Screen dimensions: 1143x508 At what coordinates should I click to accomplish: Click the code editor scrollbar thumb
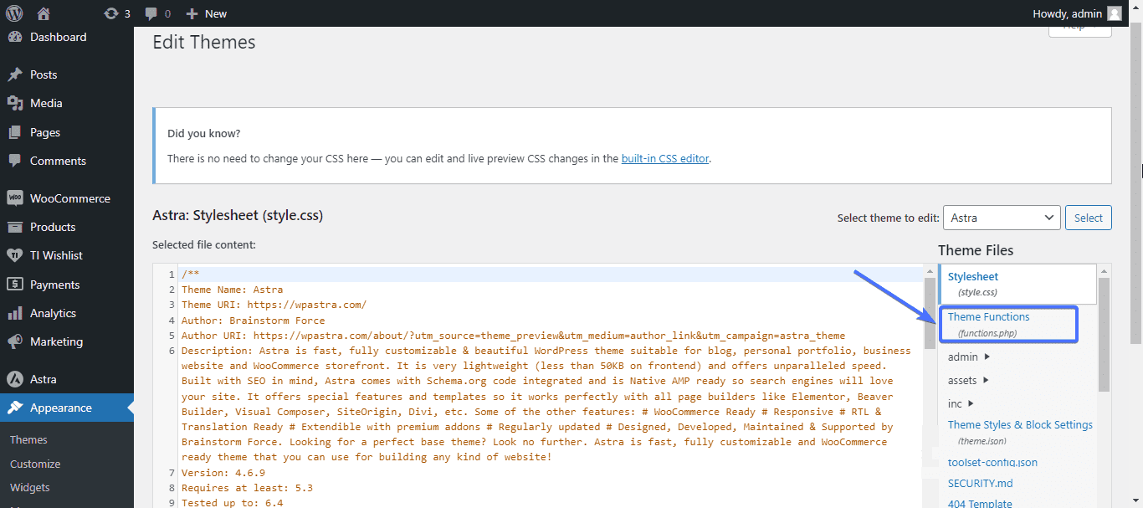click(x=930, y=313)
